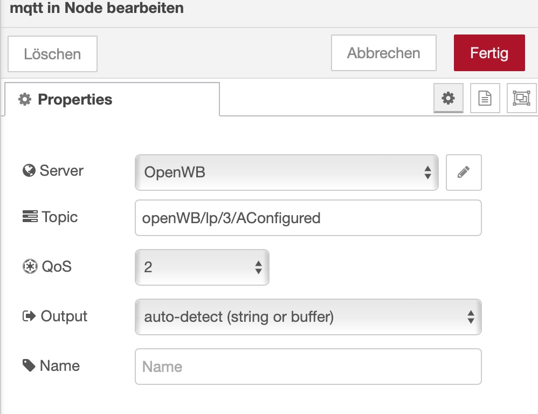Click the 'mqtt in Node bearbeiten' header
The width and height of the screenshot is (538, 414).
pyautogui.click(x=97, y=9)
